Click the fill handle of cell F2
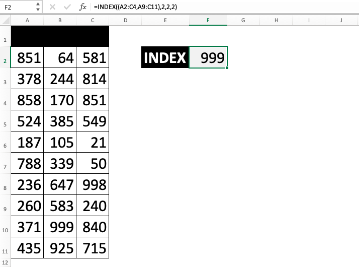 point(227,68)
